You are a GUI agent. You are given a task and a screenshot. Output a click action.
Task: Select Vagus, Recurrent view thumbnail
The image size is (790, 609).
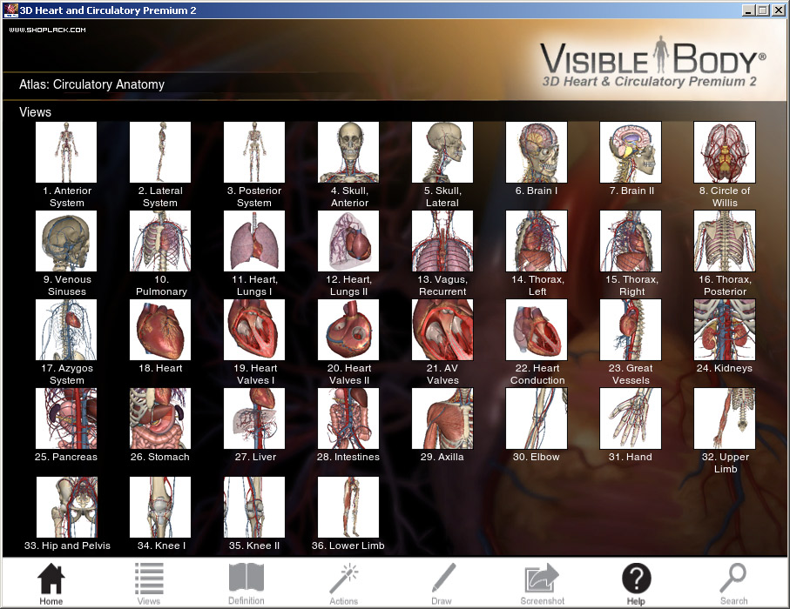pos(442,241)
